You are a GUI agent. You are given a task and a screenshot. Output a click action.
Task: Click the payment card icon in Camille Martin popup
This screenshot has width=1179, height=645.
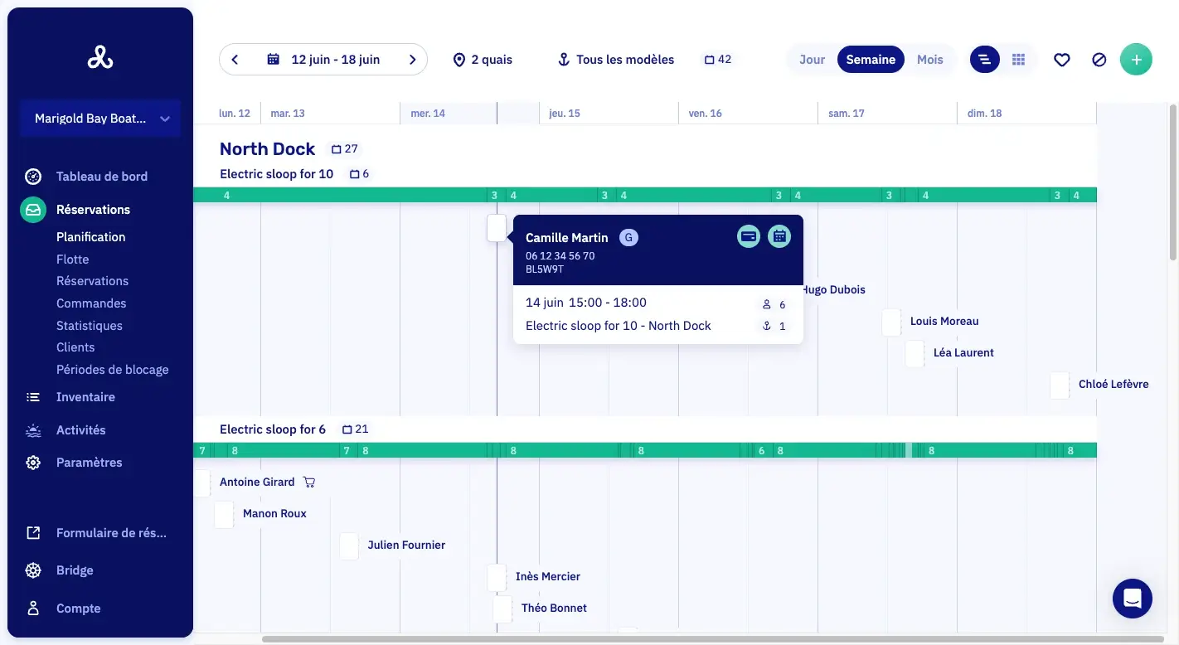tap(749, 236)
